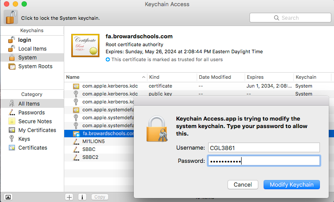Image resolution: width=334 pixels, height=202 pixels.
Task: Click the green zoom window button
Action: [x=24, y=4]
